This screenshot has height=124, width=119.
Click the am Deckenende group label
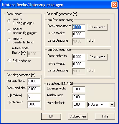pyautogui.click(x=59, y=50)
